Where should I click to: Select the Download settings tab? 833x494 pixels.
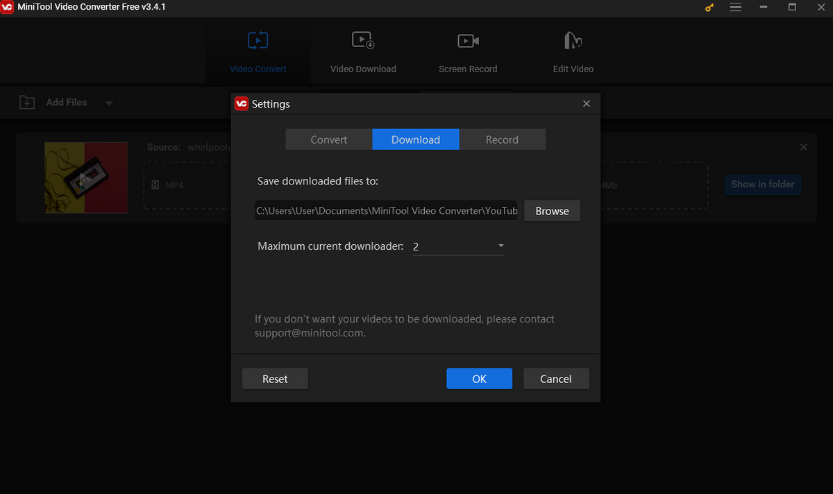click(x=416, y=139)
